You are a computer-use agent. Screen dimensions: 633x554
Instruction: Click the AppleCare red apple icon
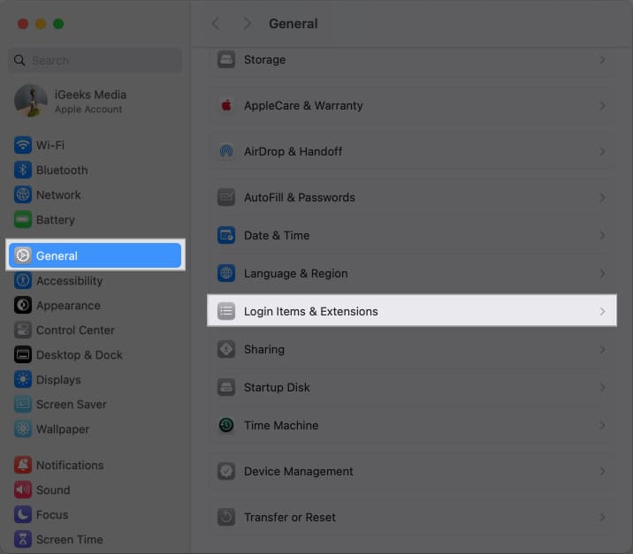[226, 106]
